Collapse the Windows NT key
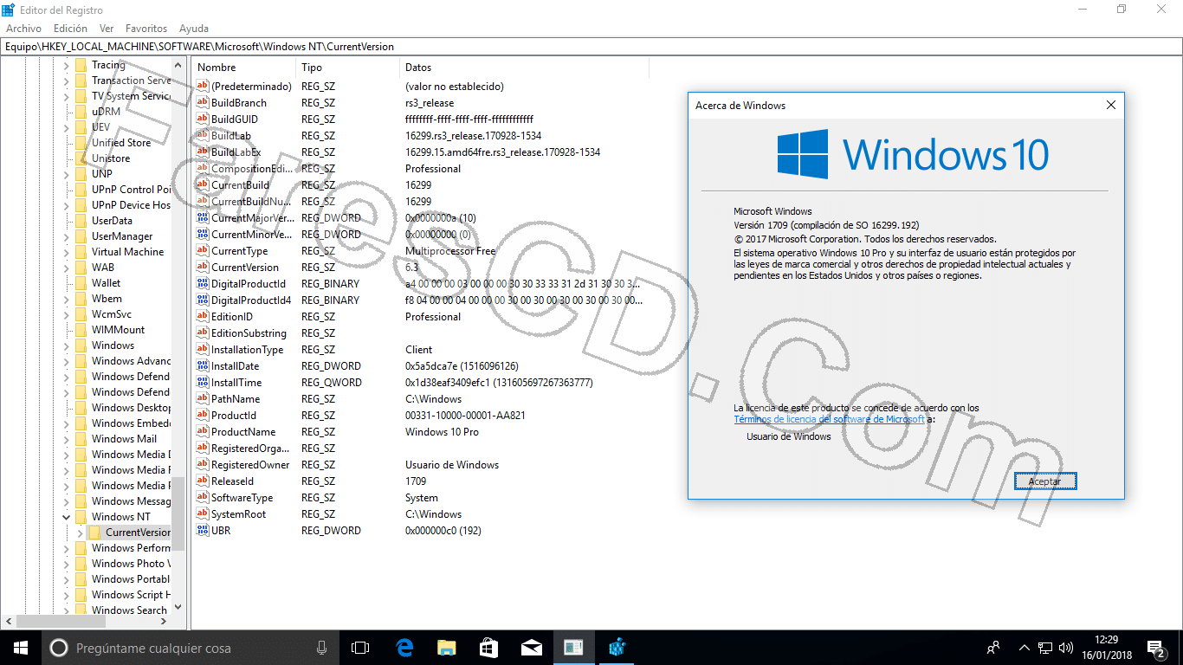Viewport: 1183px width, 665px height. point(67,517)
